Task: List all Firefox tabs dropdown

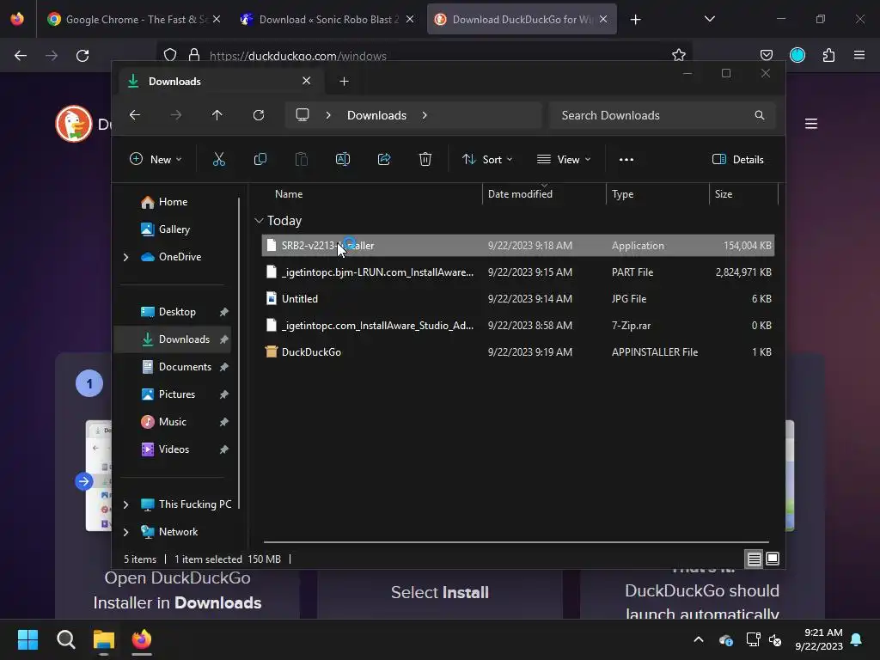Action: pos(709,19)
